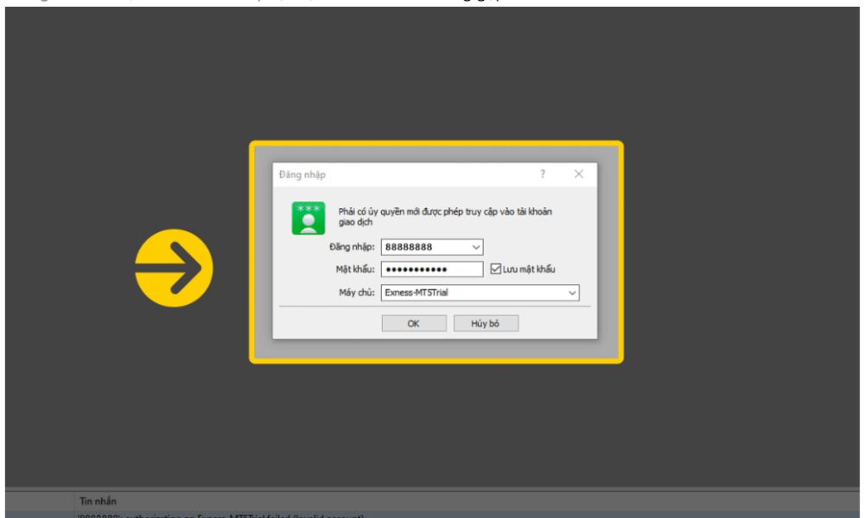
Task: Click into the login field showing 88888888
Action: [x=423, y=248]
